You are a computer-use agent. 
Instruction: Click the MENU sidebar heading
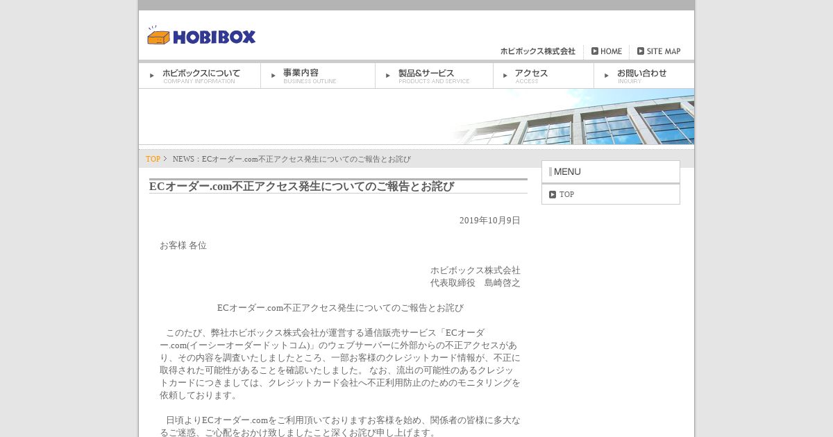[611, 172]
